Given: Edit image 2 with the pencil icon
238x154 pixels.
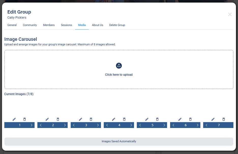Looking at the screenshot, I should point(47,119).
